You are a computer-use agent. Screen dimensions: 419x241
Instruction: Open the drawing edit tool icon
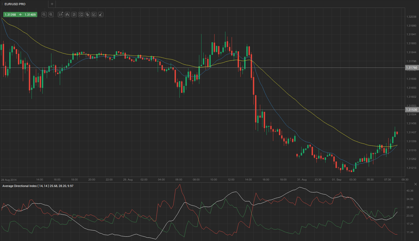click(94, 15)
